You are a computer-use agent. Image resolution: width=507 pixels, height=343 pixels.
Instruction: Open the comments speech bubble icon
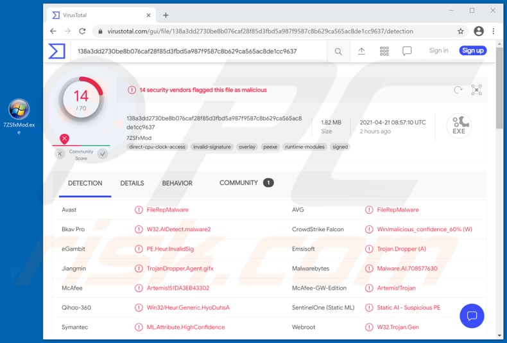(407, 51)
